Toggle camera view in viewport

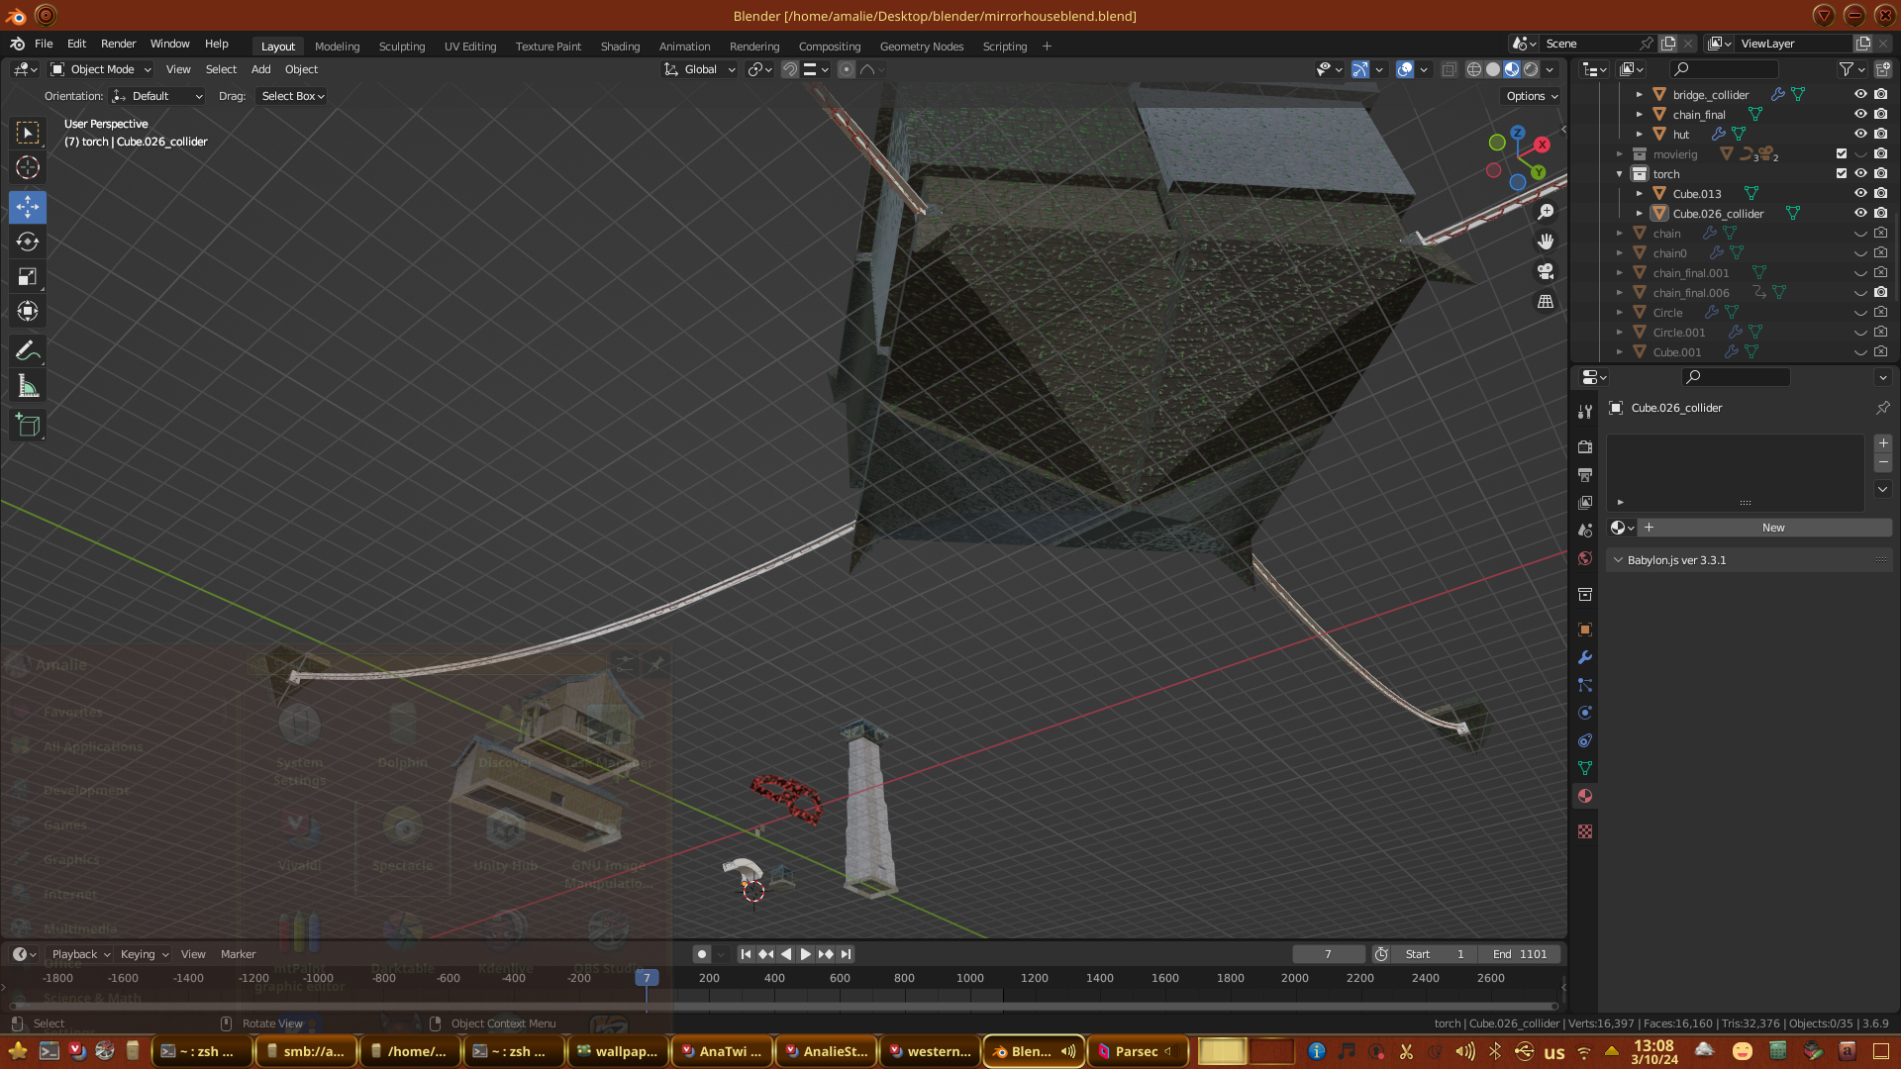click(x=1546, y=271)
